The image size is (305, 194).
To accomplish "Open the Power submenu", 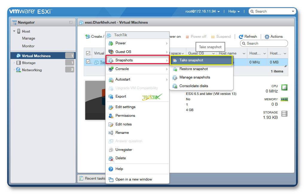I will click(x=138, y=43).
